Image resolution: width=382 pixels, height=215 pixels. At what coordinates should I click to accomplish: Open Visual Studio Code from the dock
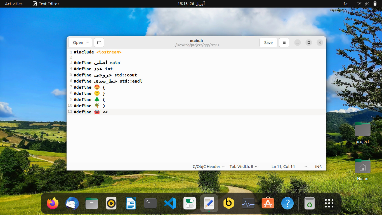[x=170, y=203]
